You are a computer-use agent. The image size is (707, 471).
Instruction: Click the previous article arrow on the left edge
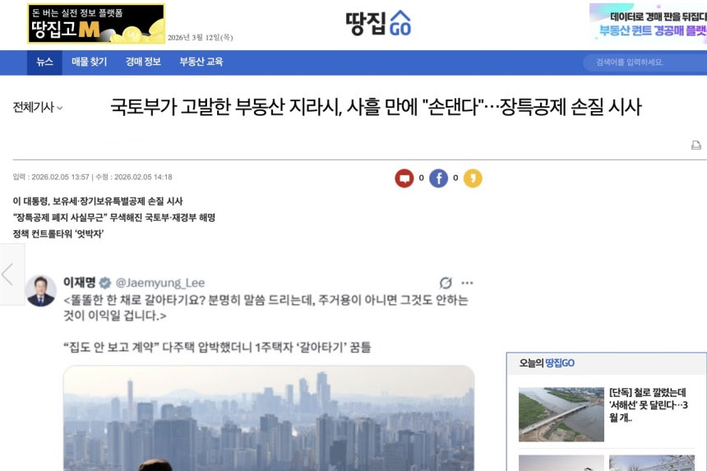(x=10, y=274)
